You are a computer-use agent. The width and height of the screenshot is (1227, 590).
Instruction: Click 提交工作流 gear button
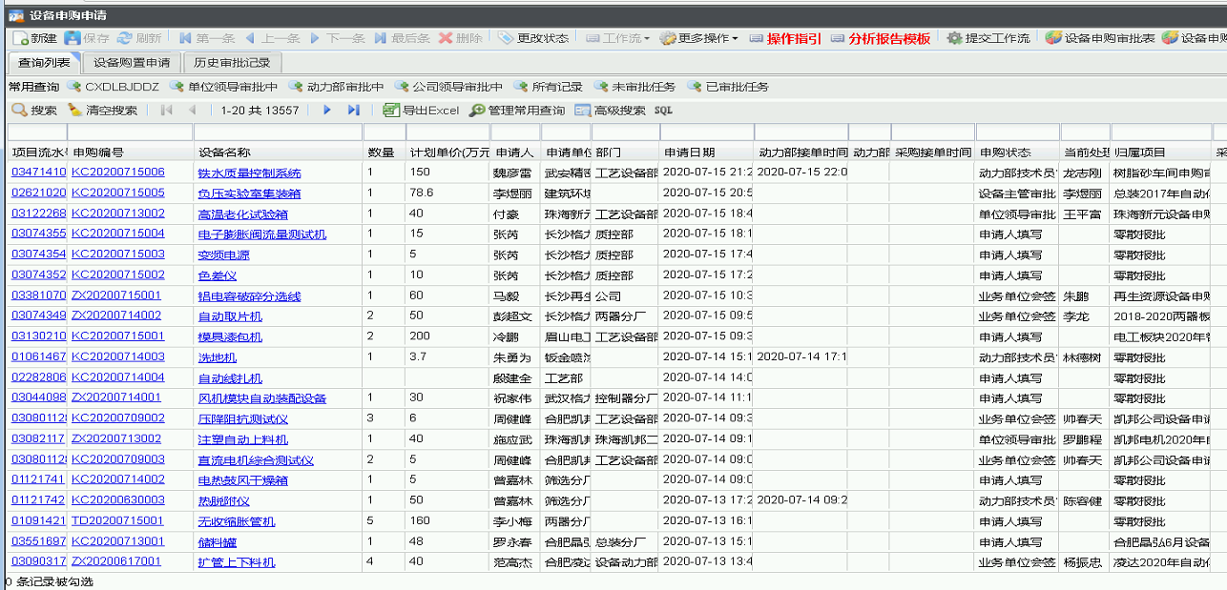coord(988,38)
